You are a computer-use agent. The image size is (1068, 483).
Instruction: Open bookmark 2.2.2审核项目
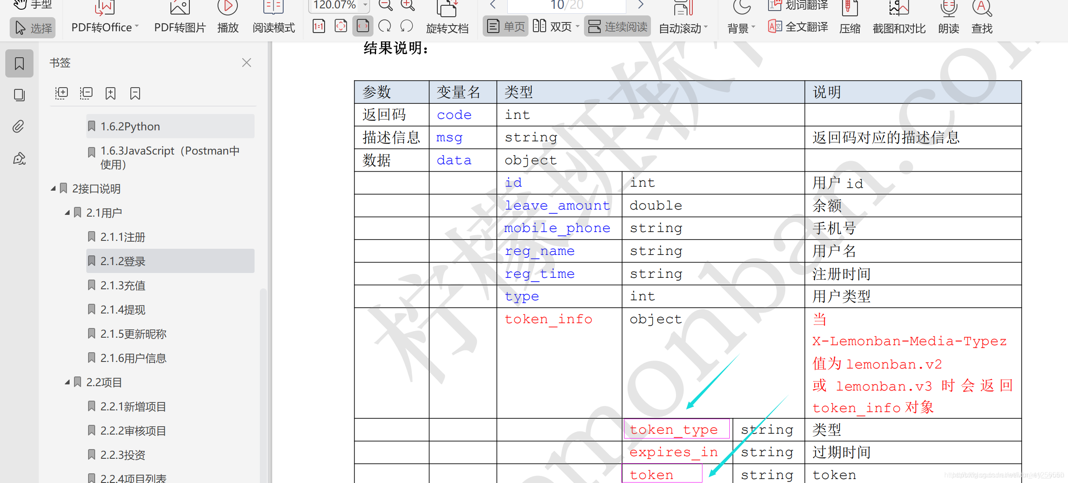[x=170, y=431]
